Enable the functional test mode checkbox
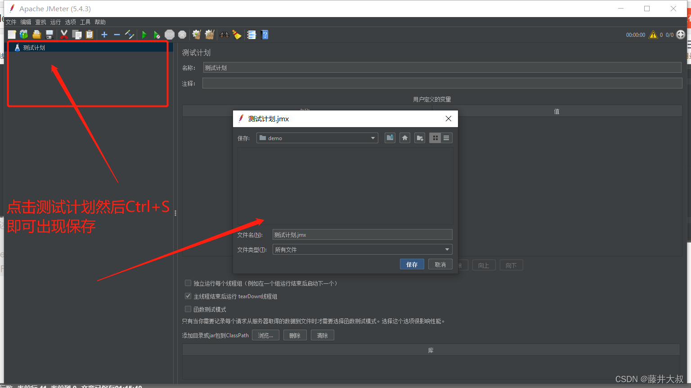 [x=188, y=309]
